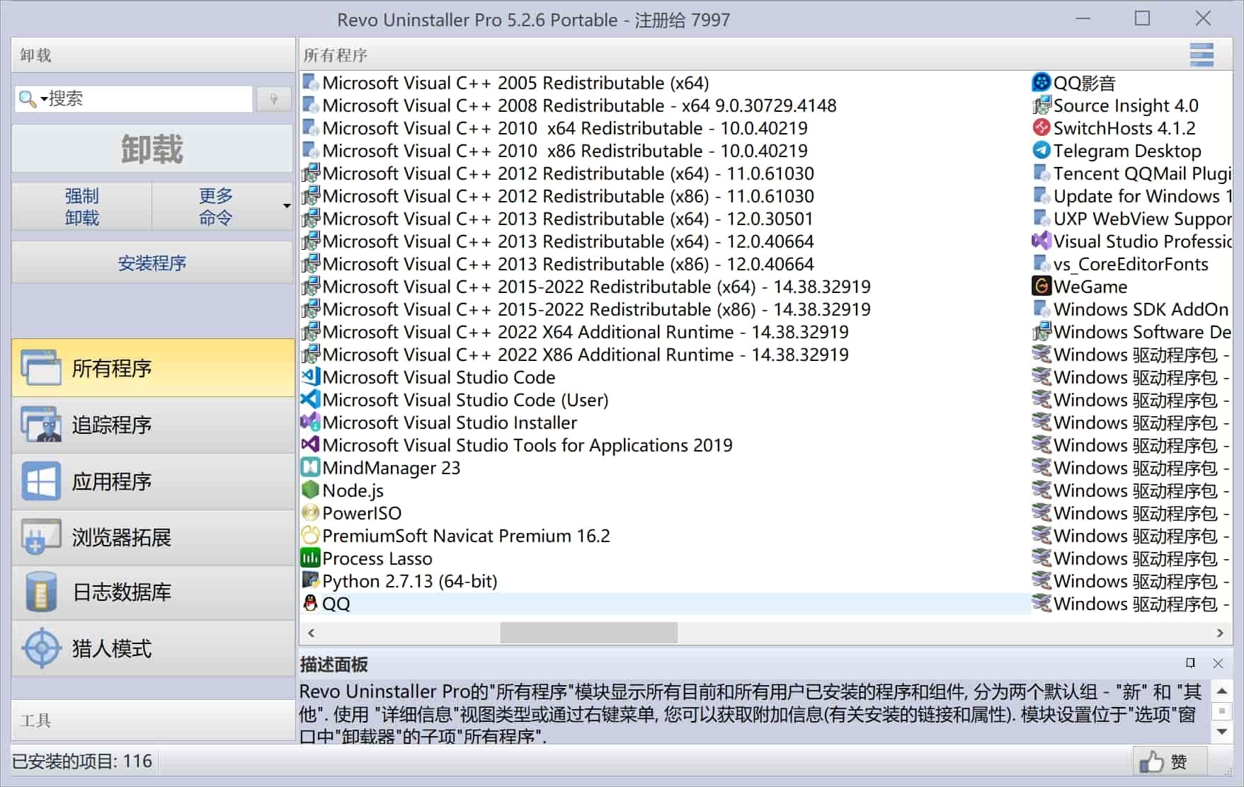Close the 描述面板 description panel
Screen dimensions: 1244x787
point(1219,664)
